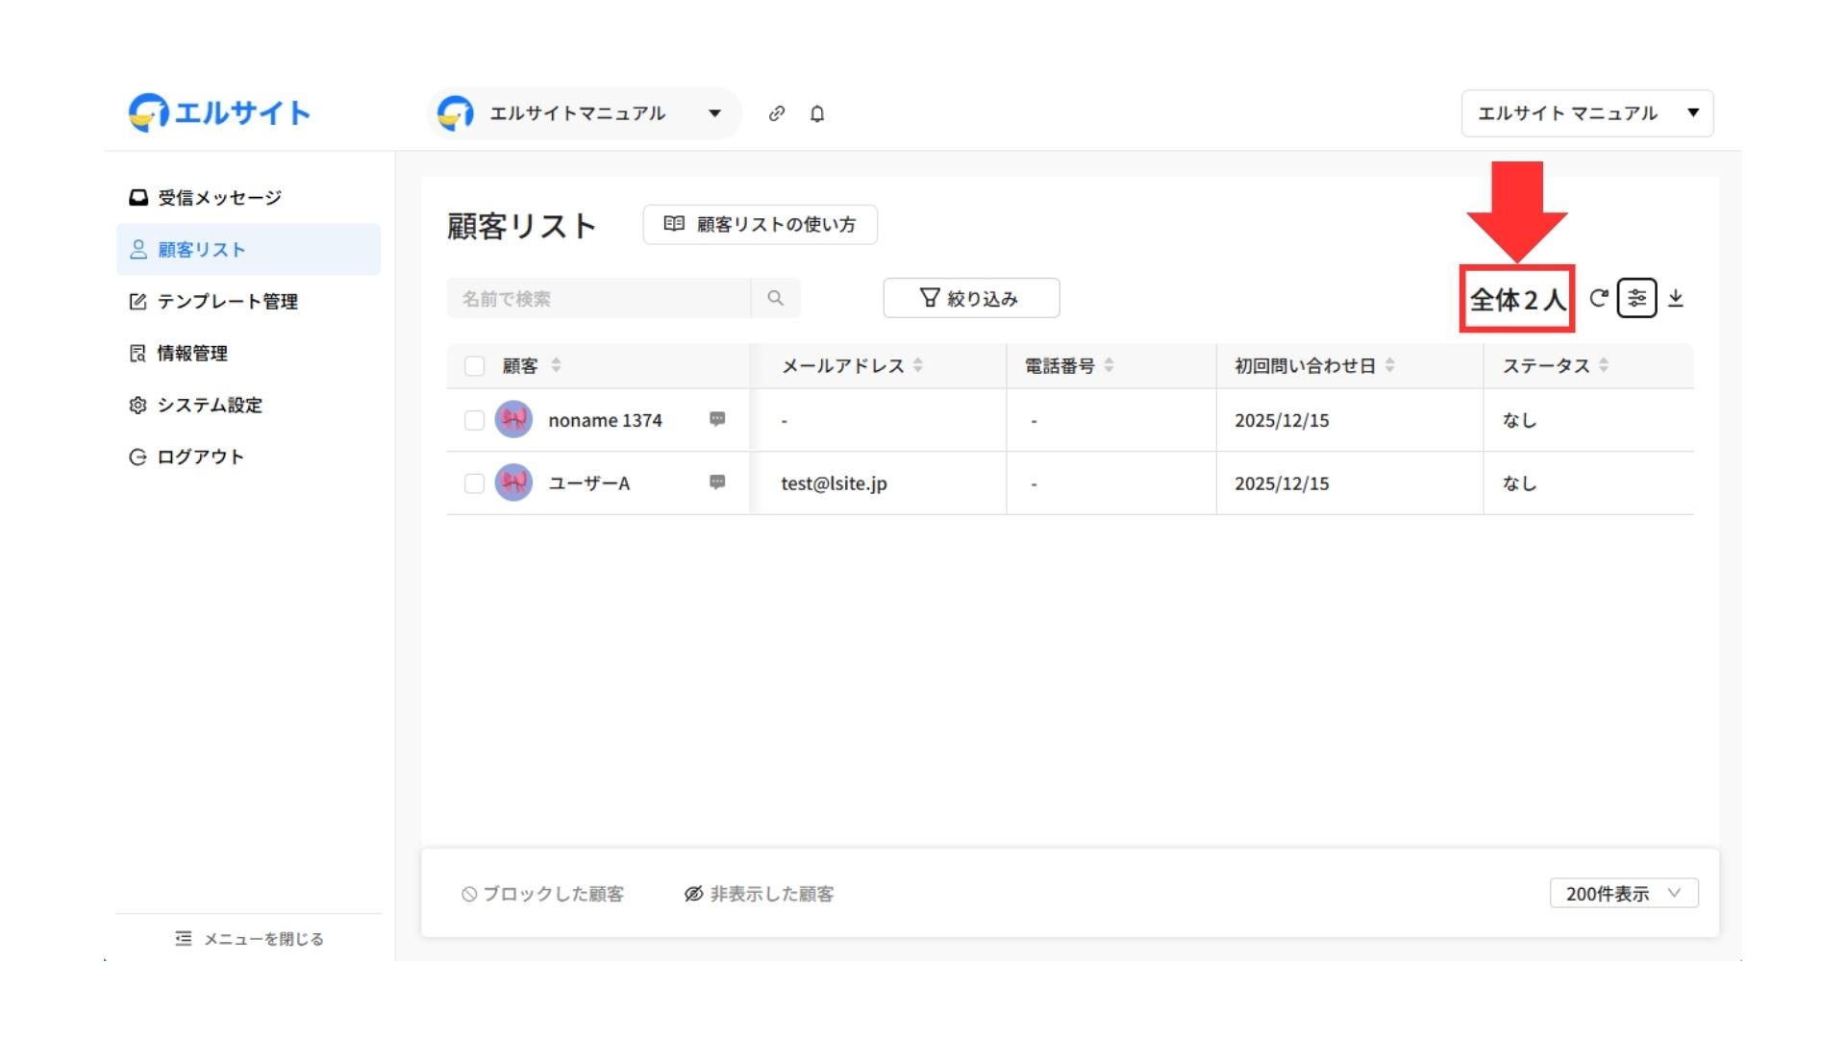Open 顧客リストの使い方 guide button
This screenshot has width=1846, height=1038.
760,224
